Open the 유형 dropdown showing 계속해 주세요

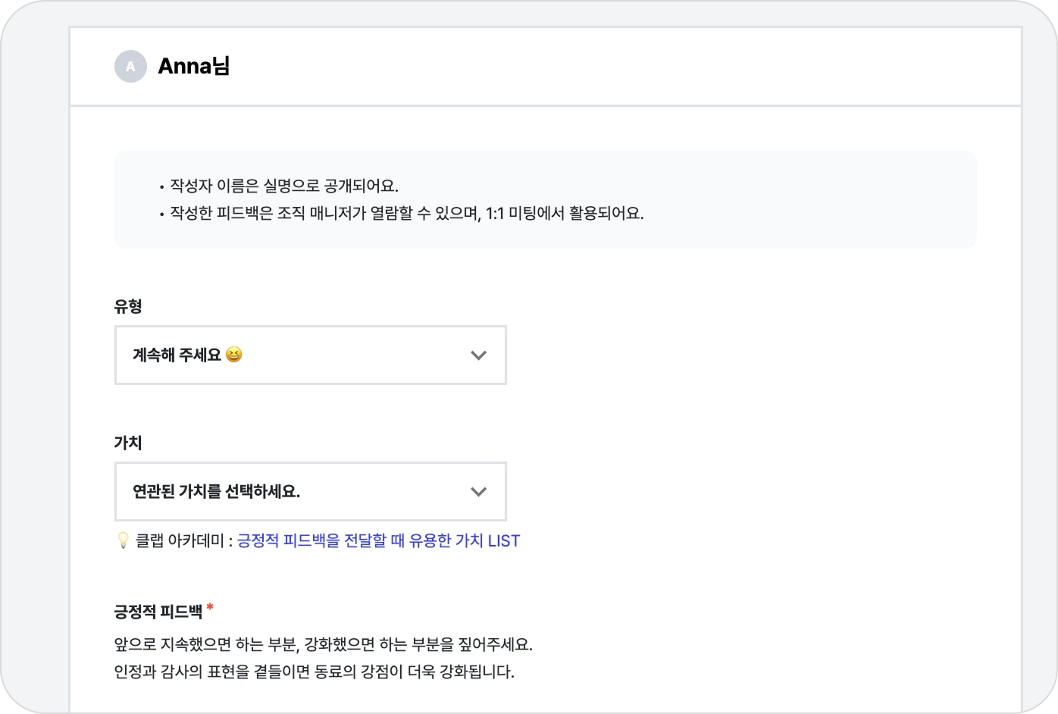(310, 355)
